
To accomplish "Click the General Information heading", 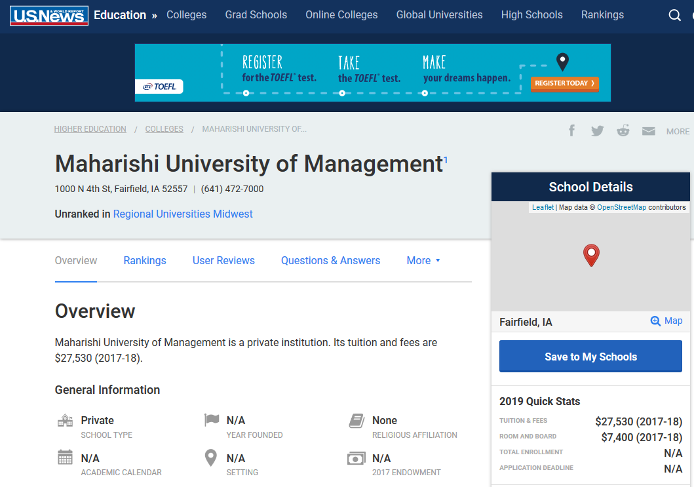I will (107, 390).
